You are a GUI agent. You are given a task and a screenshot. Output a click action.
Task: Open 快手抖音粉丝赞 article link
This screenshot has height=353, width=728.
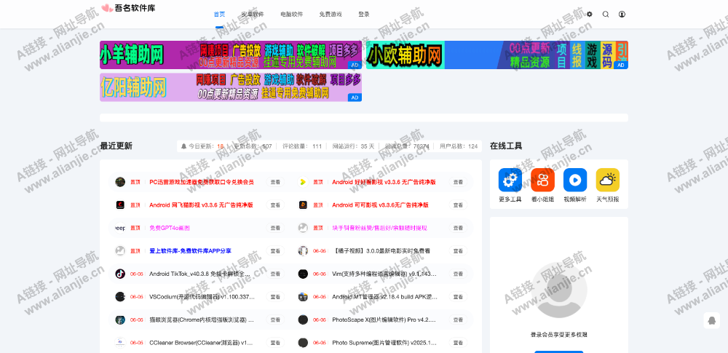click(379, 228)
